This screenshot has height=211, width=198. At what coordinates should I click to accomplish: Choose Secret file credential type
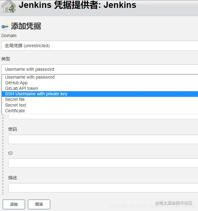click(100, 99)
